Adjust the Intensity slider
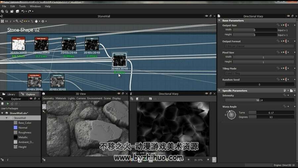The width and height of the screenshot is (298, 168). point(259,100)
